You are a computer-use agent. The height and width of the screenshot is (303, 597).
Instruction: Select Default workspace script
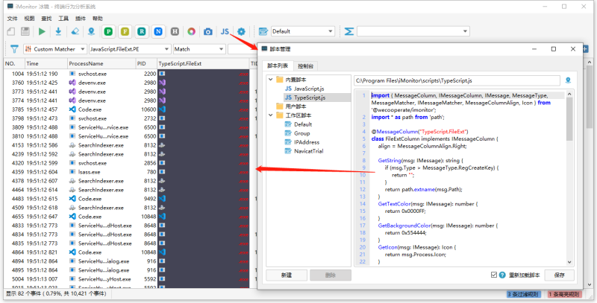(303, 124)
